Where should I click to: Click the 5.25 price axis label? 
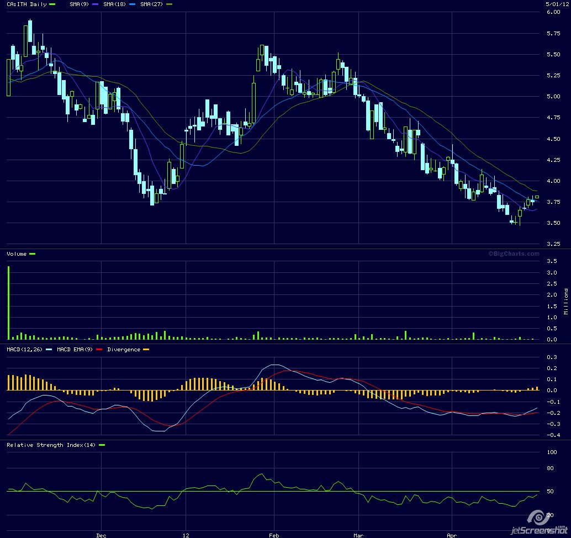click(553, 76)
